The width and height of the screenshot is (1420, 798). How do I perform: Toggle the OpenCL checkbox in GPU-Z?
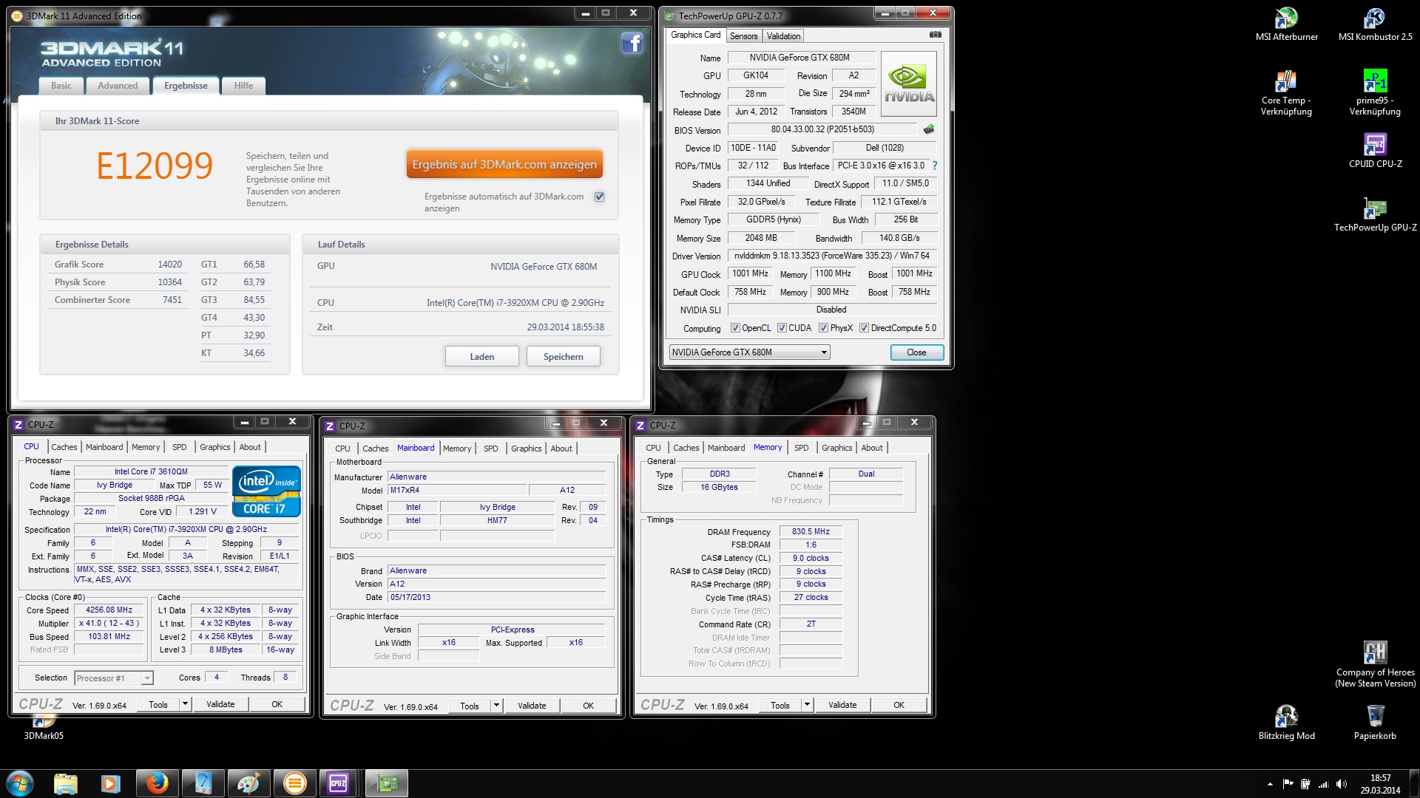click(735, 328)
